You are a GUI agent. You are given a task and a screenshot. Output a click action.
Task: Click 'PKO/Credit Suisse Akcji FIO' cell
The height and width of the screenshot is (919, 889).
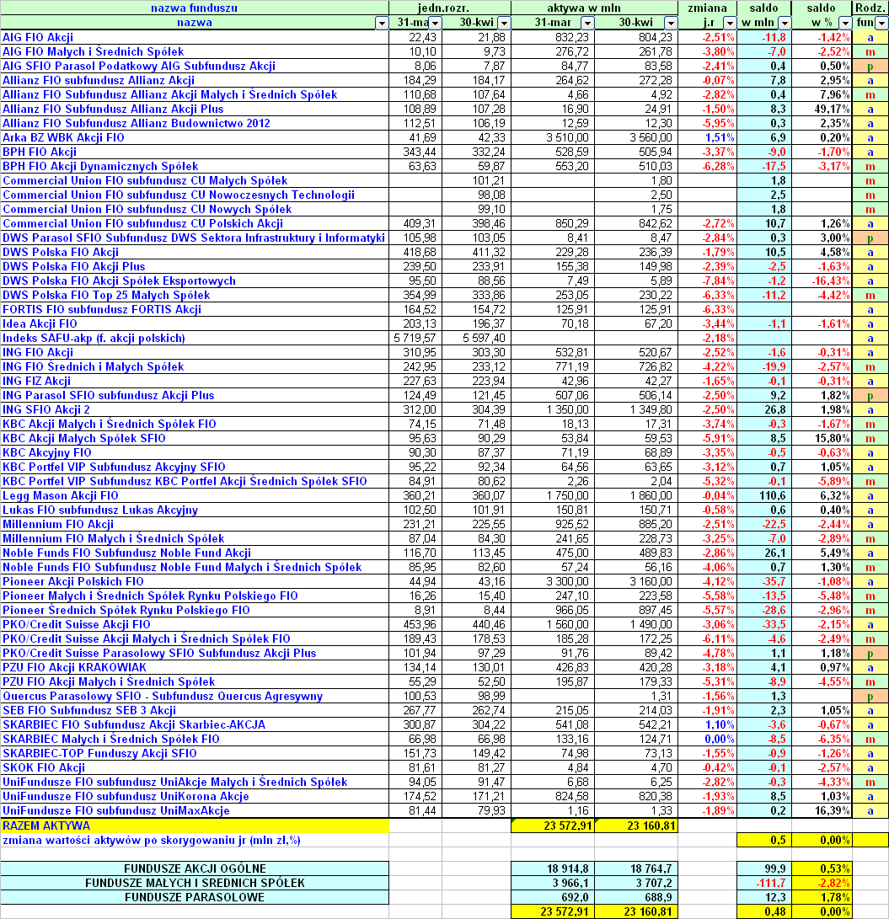(x=194, y=625)
